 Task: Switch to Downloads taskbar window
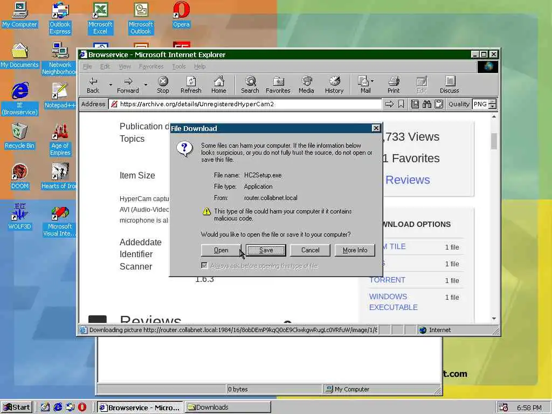228,408
